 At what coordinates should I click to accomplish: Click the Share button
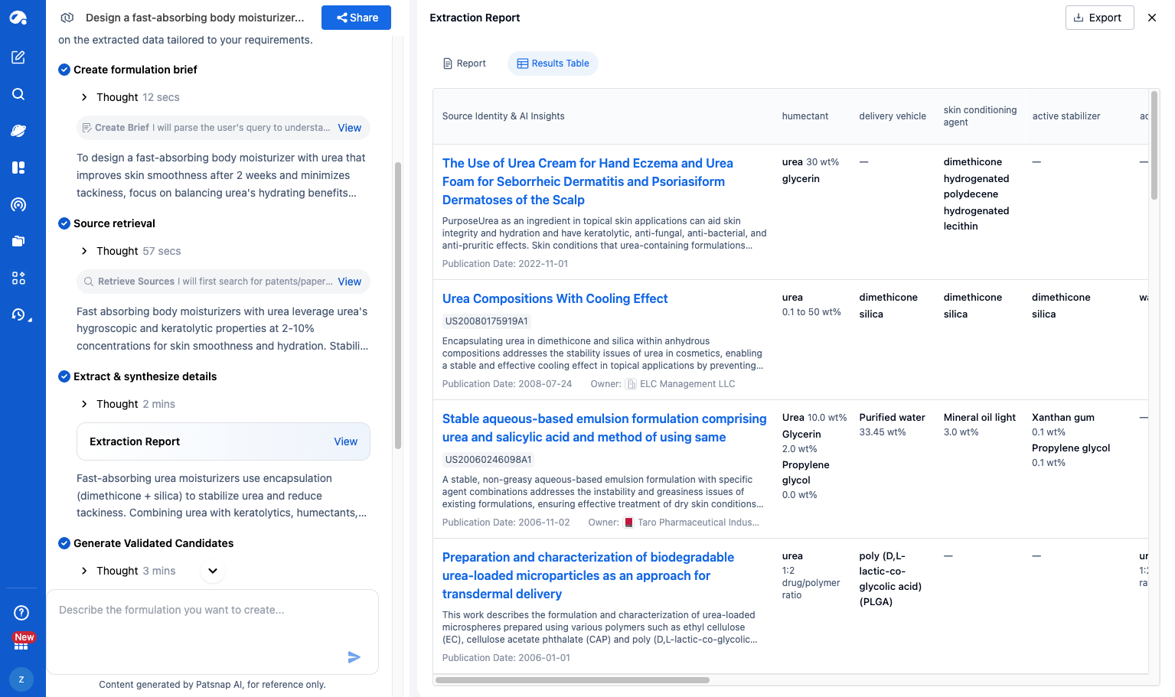356,18
